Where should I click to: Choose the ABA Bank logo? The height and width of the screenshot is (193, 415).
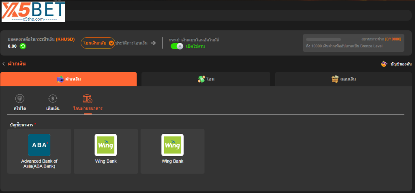tap(39, 145)
